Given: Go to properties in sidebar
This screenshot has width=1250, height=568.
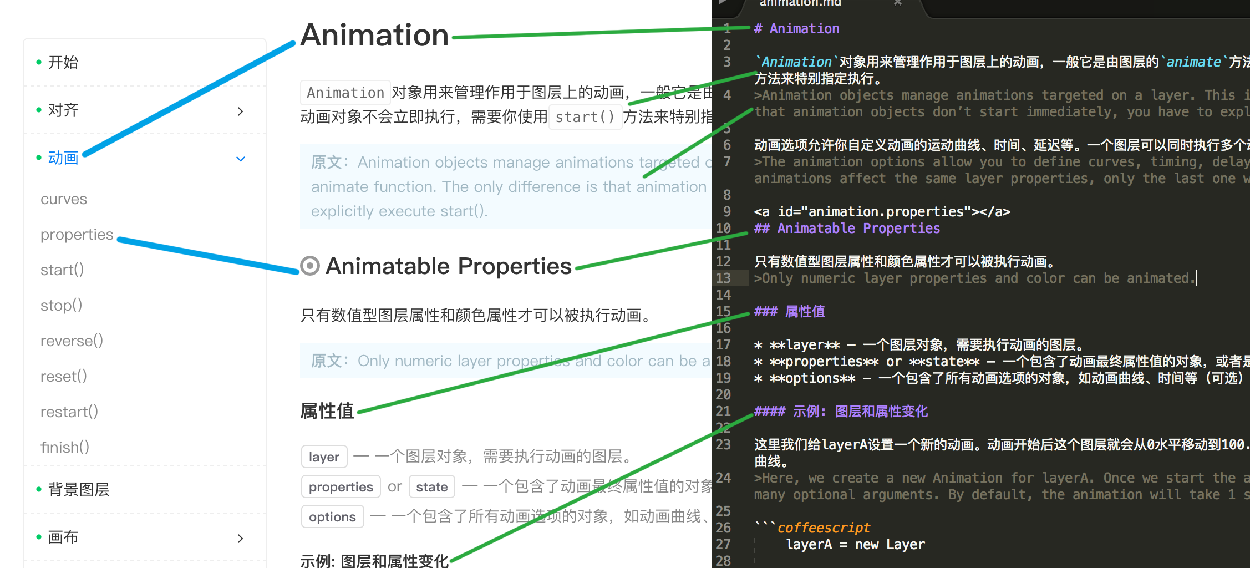Looking at the screenshot, I should (77, 235).
